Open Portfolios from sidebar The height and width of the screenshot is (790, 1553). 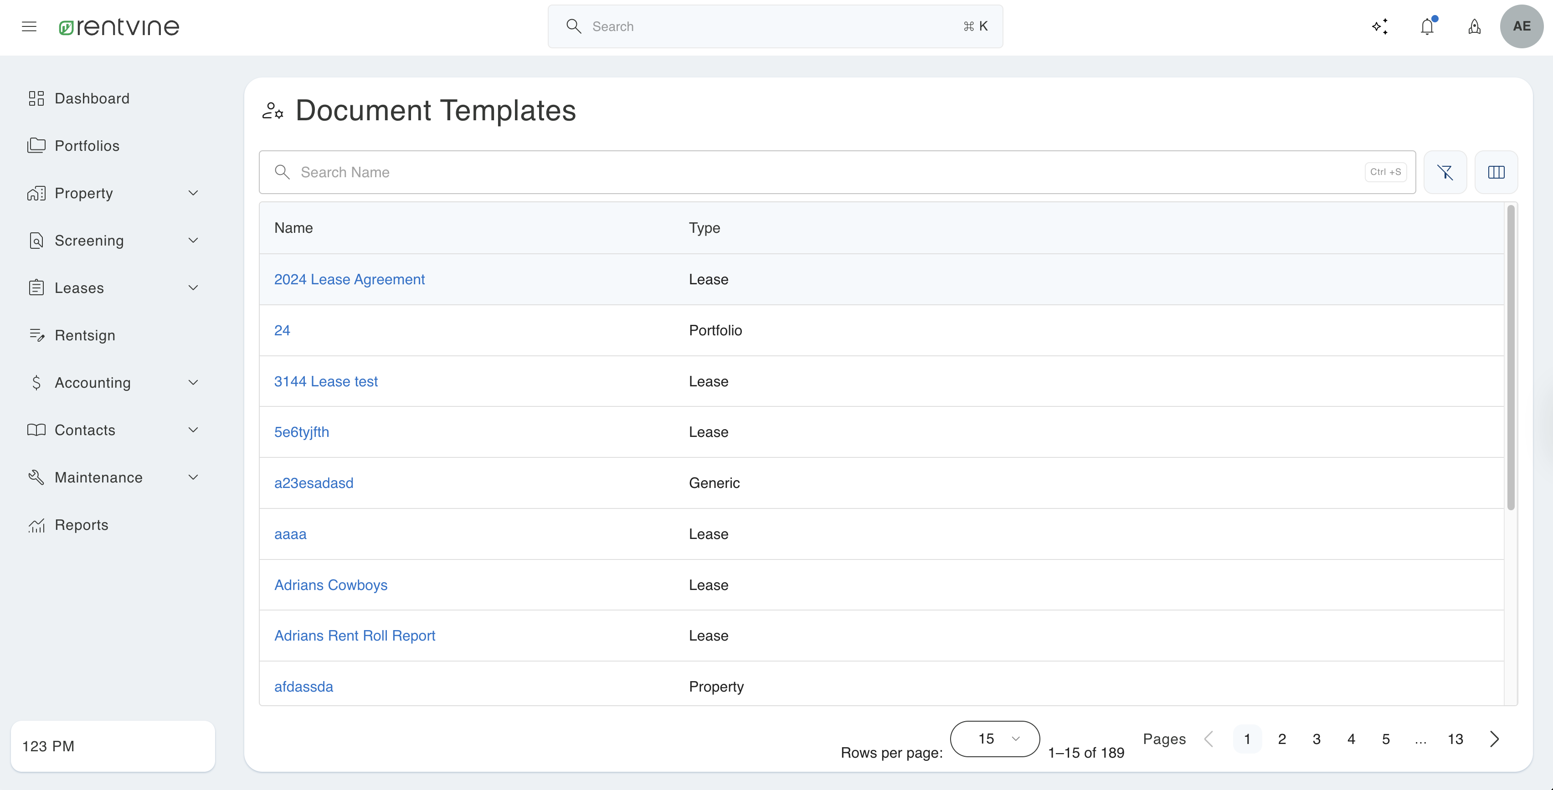87,145
